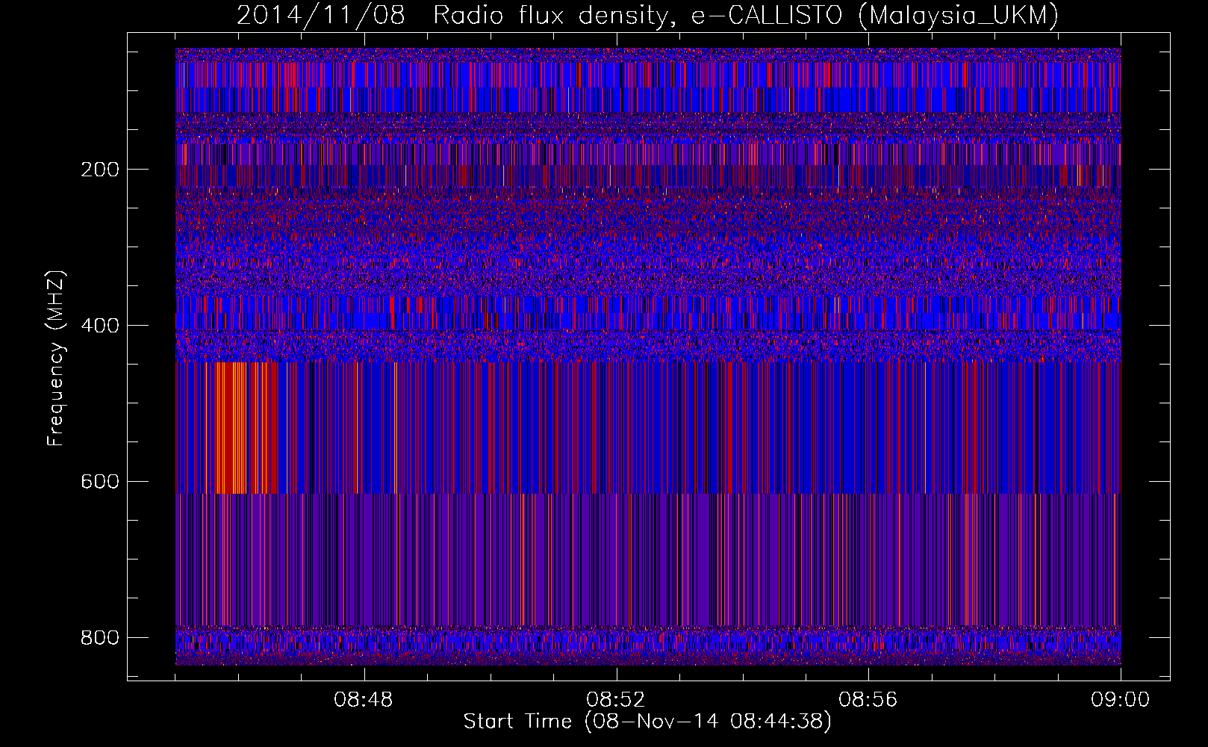Click the 'Frequency (MHZ)' axis label
The height and width of the screenshot is (747, 1208).
click(x=56, y=359)
